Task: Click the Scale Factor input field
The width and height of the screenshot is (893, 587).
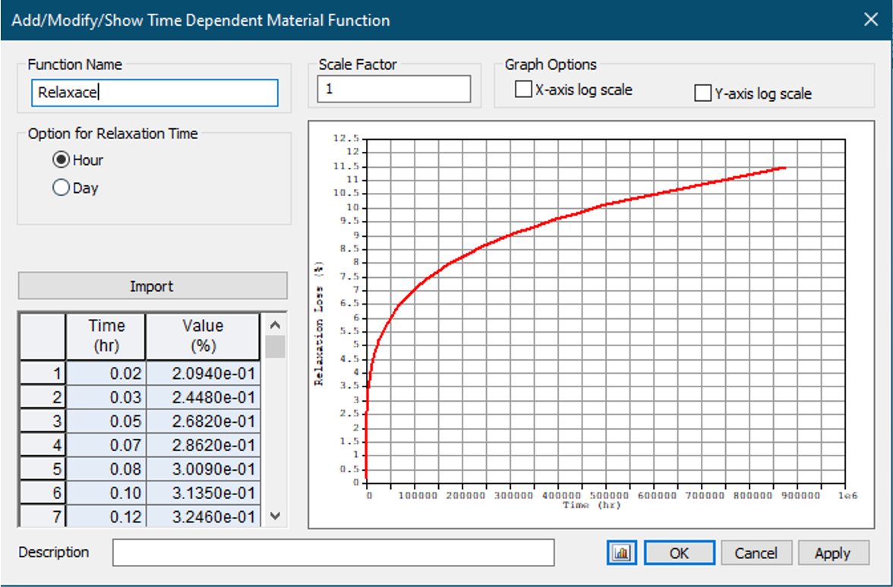Action: point(393,89)
